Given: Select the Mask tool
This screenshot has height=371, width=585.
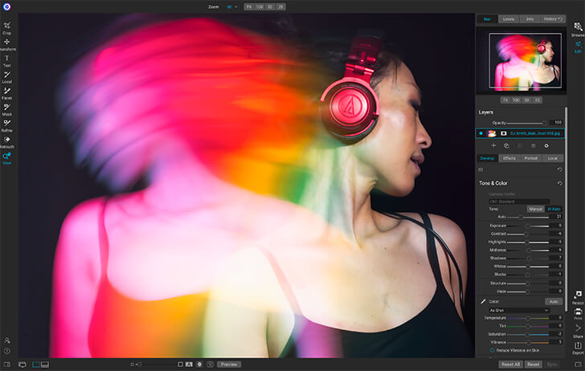Looking at the screenshot, I should 6,110.
